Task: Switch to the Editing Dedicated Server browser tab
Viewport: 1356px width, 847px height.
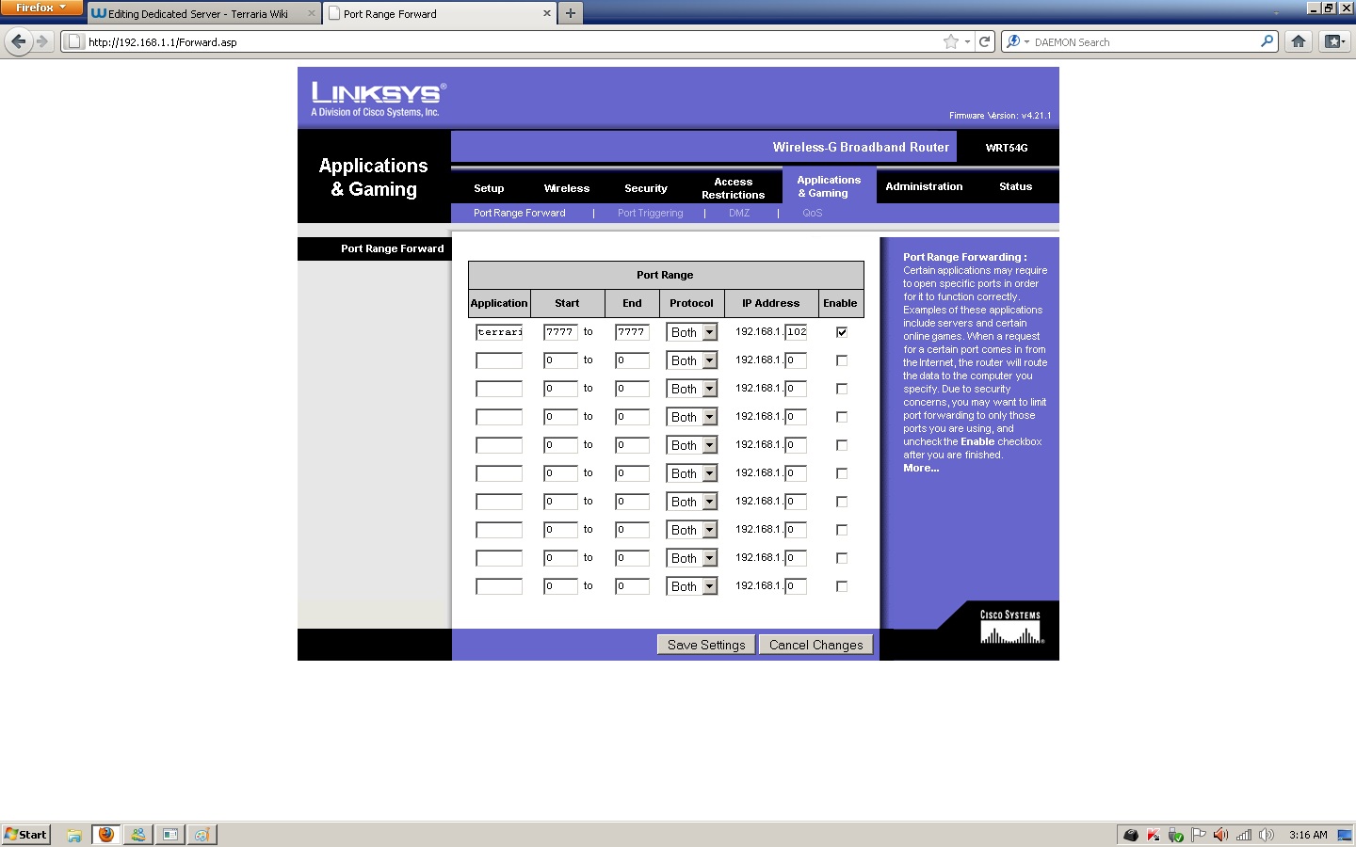Action: (x=204, y=13)
